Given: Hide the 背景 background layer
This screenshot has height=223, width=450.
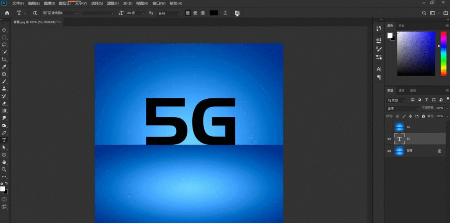Looking at the screenshot, I should click(389, 151).
